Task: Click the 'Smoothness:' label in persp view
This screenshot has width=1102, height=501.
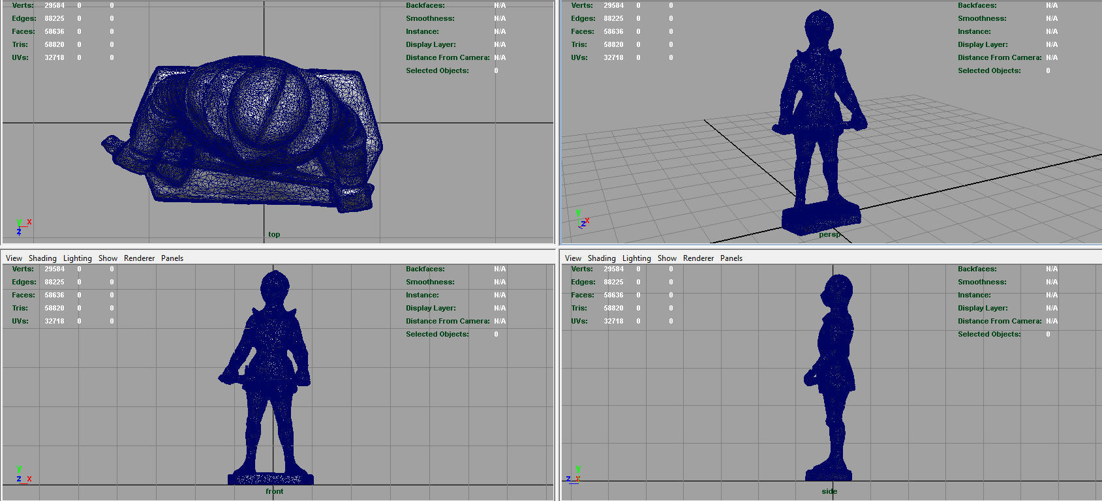Action: point(982,18)
